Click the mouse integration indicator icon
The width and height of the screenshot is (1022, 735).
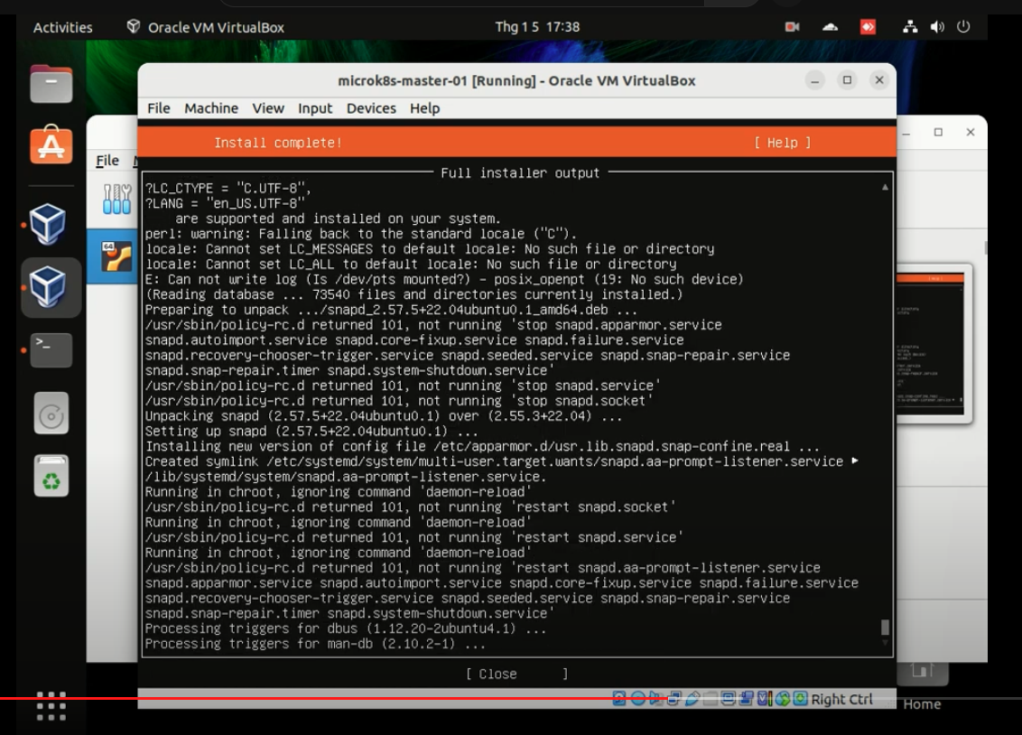pos(781,698)
